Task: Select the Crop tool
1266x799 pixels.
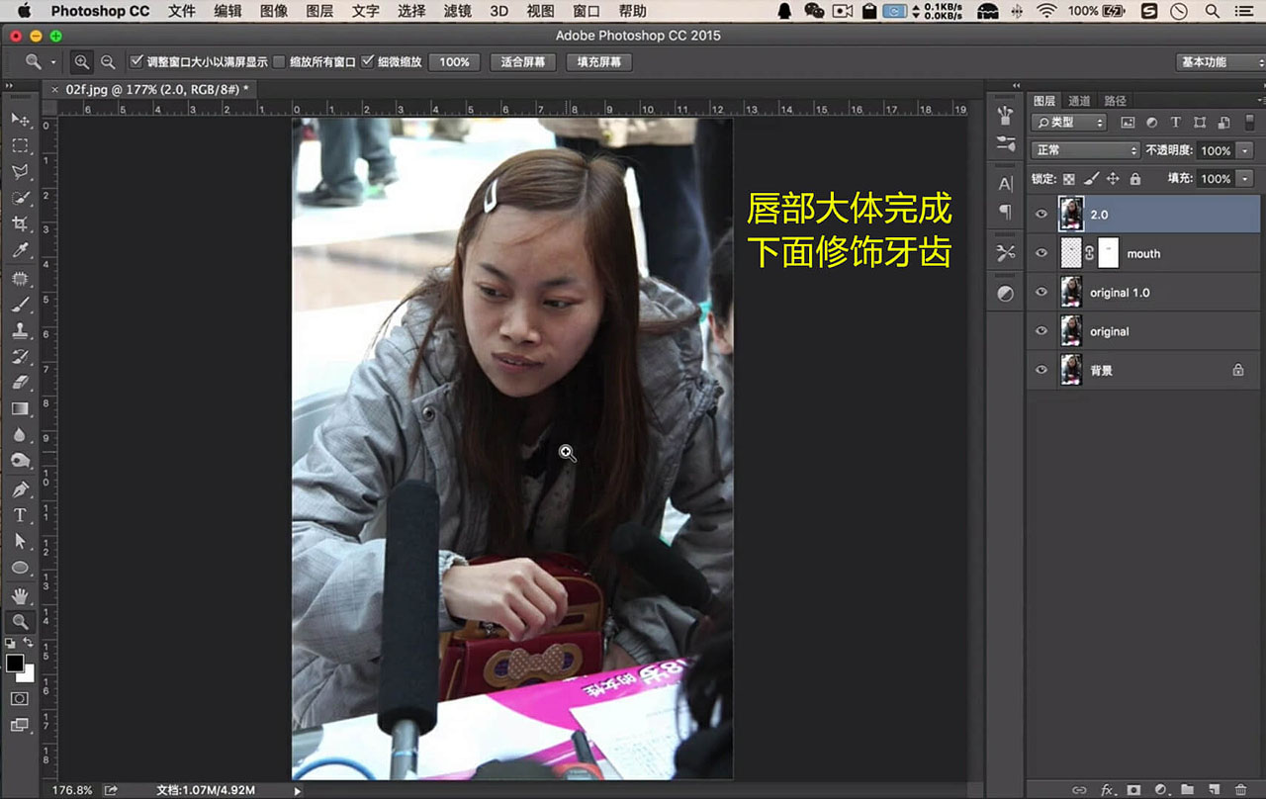Action: (x=20, y=224)
